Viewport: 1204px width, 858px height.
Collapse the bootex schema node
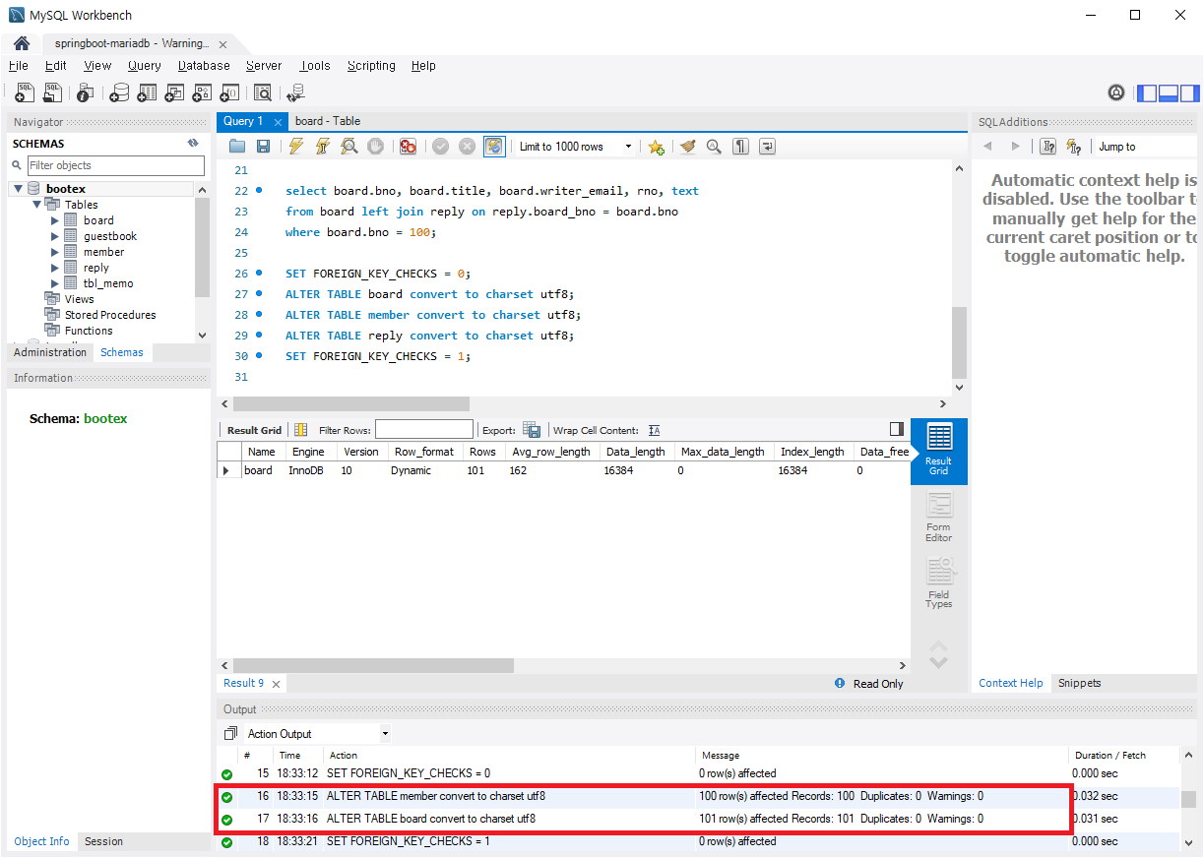click(18, 188)
